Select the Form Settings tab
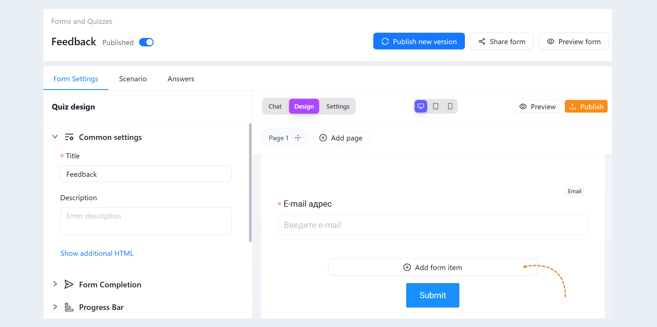The image size is (657, 327). point(76,79)
